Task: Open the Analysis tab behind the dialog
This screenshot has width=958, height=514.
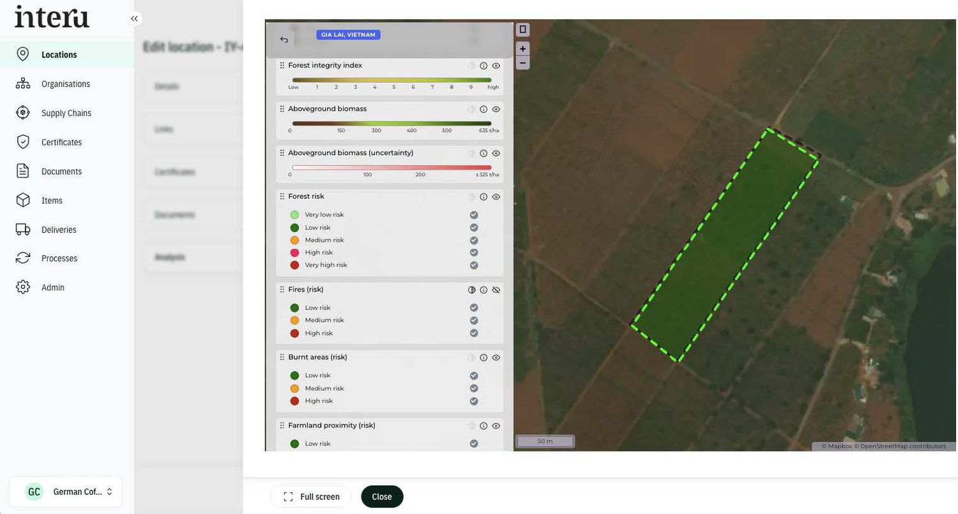Action: pos(170,257)
